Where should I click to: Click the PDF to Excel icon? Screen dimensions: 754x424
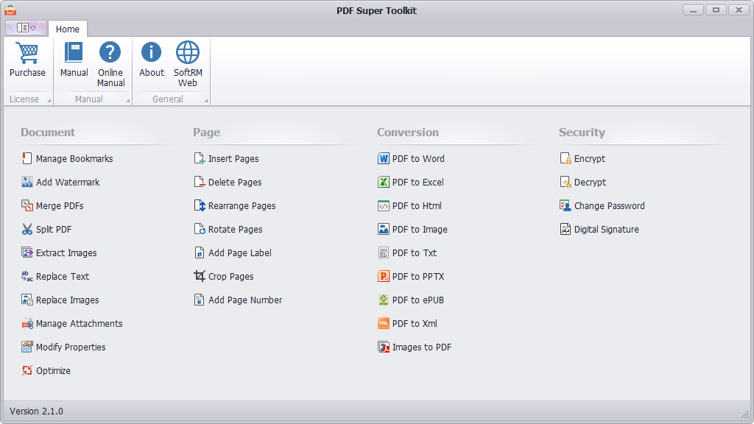(x=384, y=183)
